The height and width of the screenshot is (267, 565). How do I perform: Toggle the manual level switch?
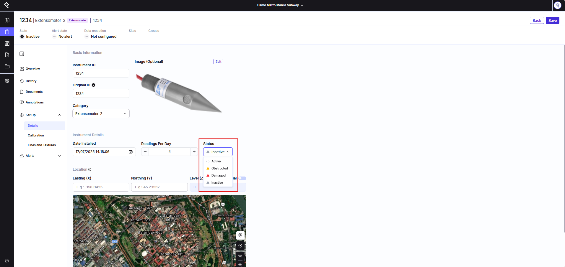[x=242, y=178]
